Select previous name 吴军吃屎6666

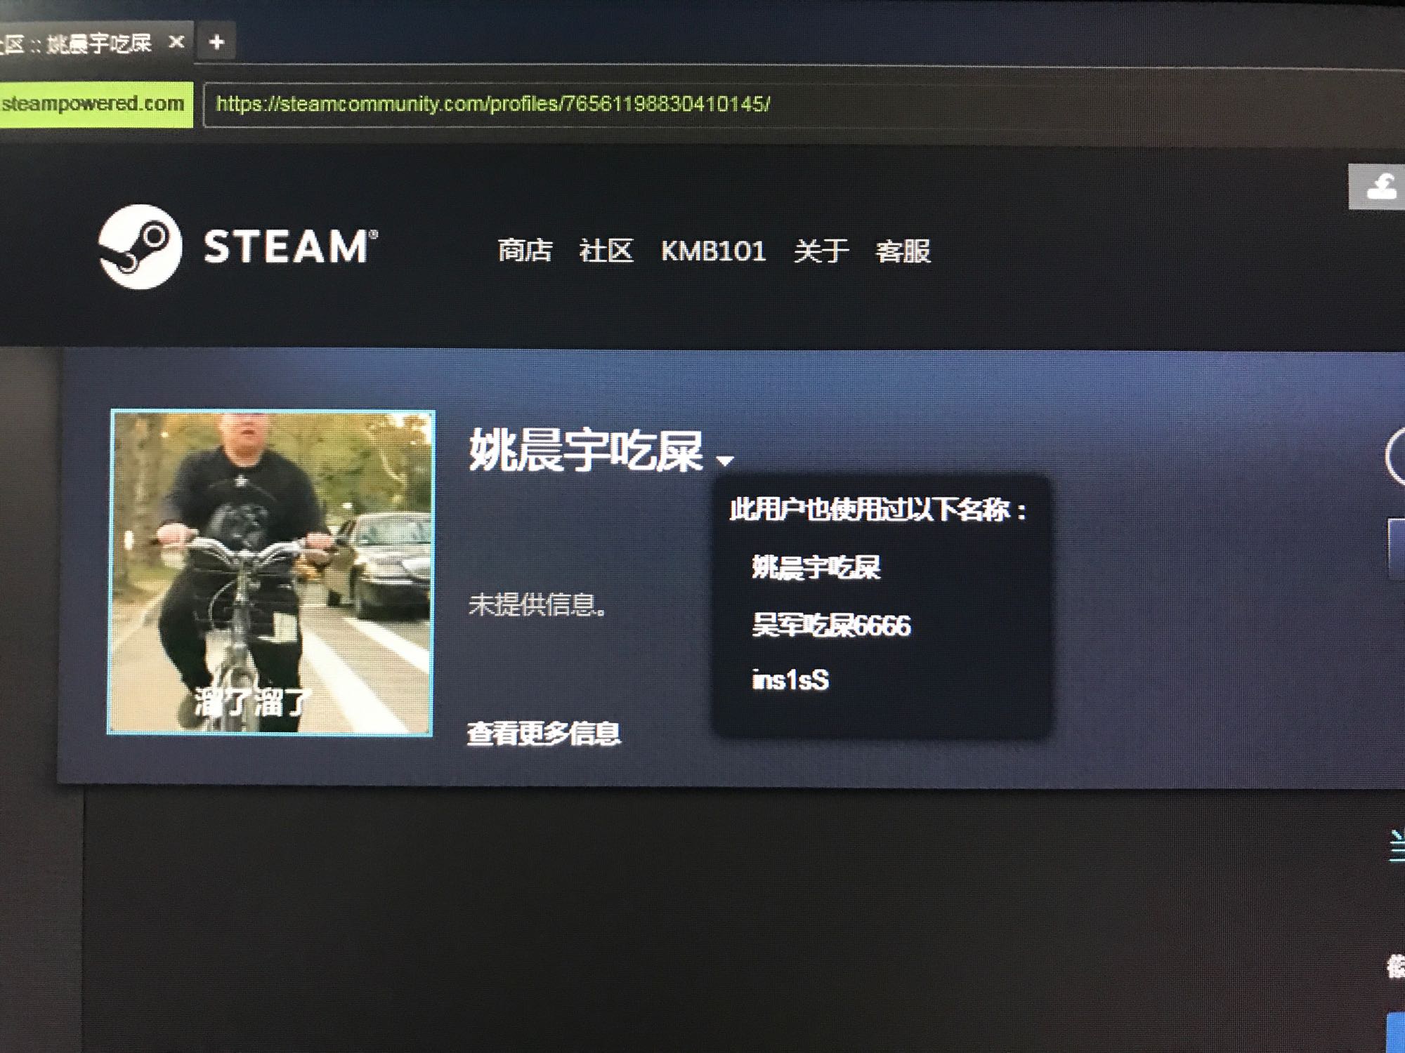click(831, 625)
